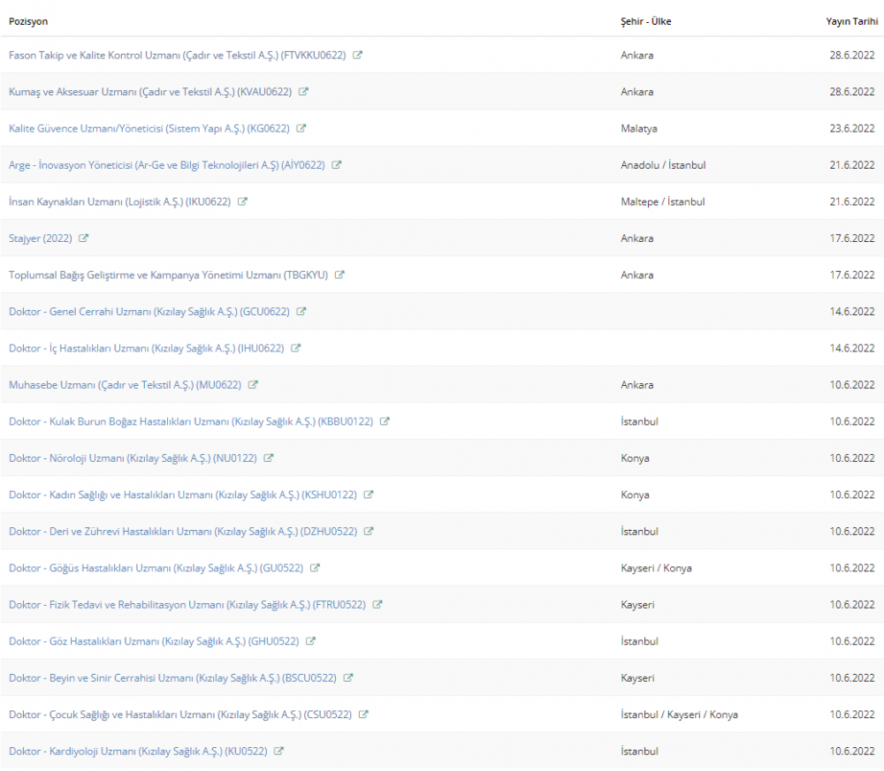Image resolution: width=884 pixels, height=771 pixels.
Task: Click external link icon for Kulak Burun Boğaz Hastalıkları
Action: pos(385,421)
